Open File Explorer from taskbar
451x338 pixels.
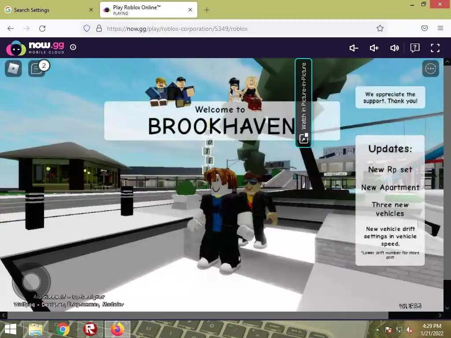click(x=36, y=329)
